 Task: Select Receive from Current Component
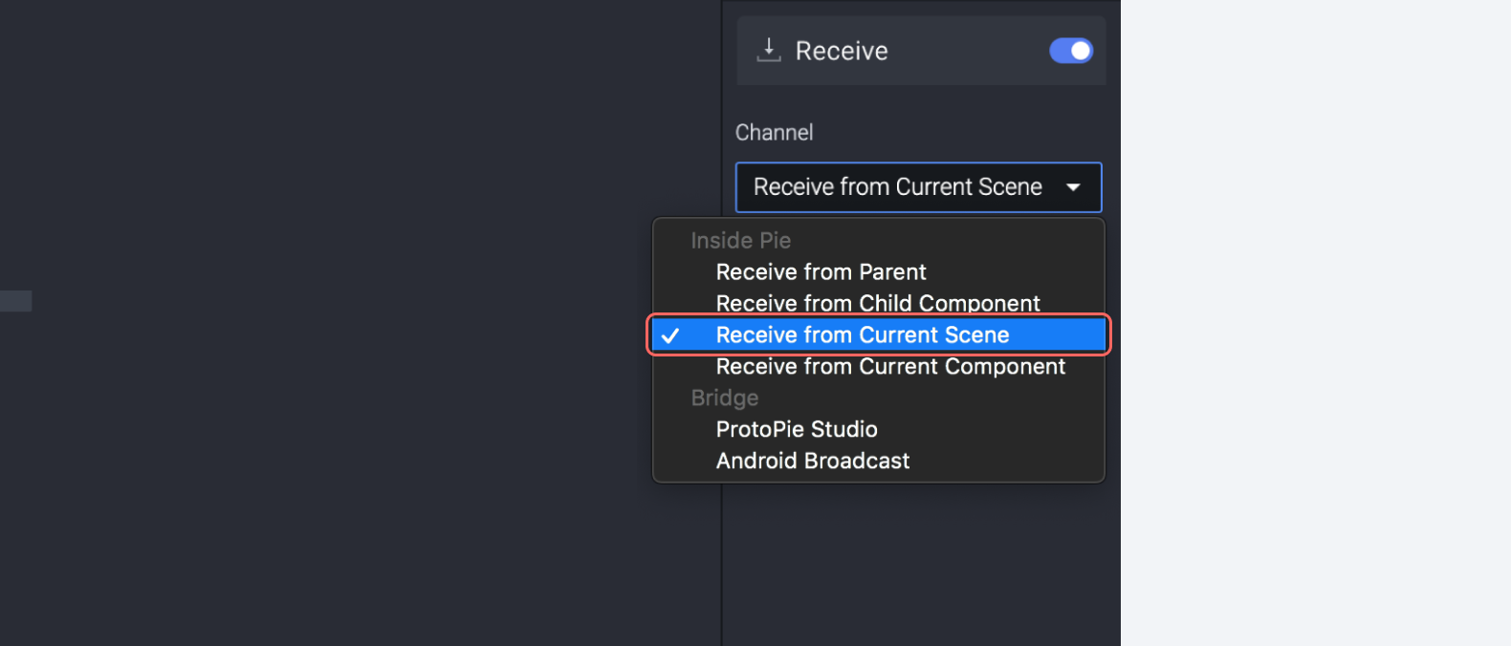point(890,366)
